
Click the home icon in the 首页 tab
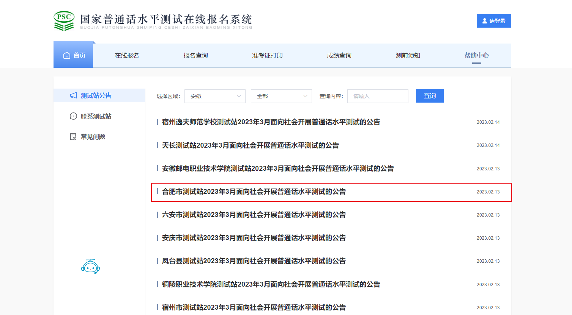pyautogui.click(x=67, y=55)
